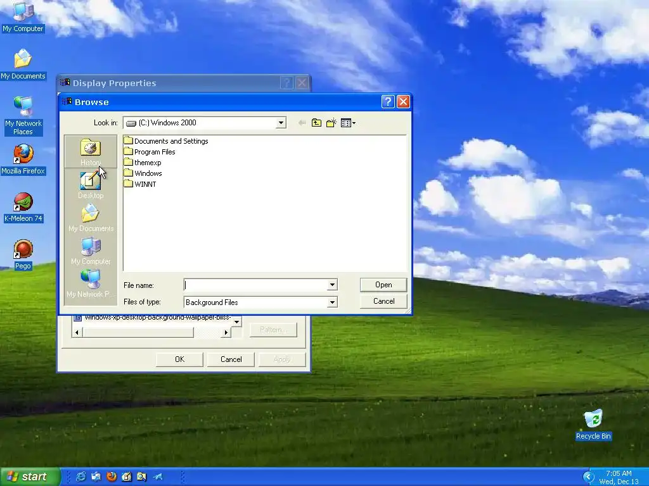This screenshot has height=486, width=649.
Task: Click the Up One Level folder icon
Action: pyautogui.click(x=316, y=123)
